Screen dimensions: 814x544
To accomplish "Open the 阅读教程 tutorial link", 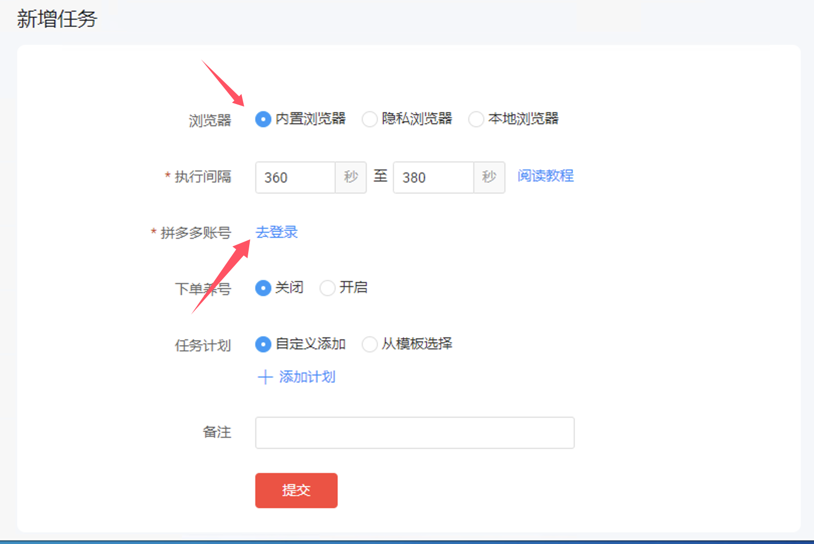I will [x=545, y=176].
